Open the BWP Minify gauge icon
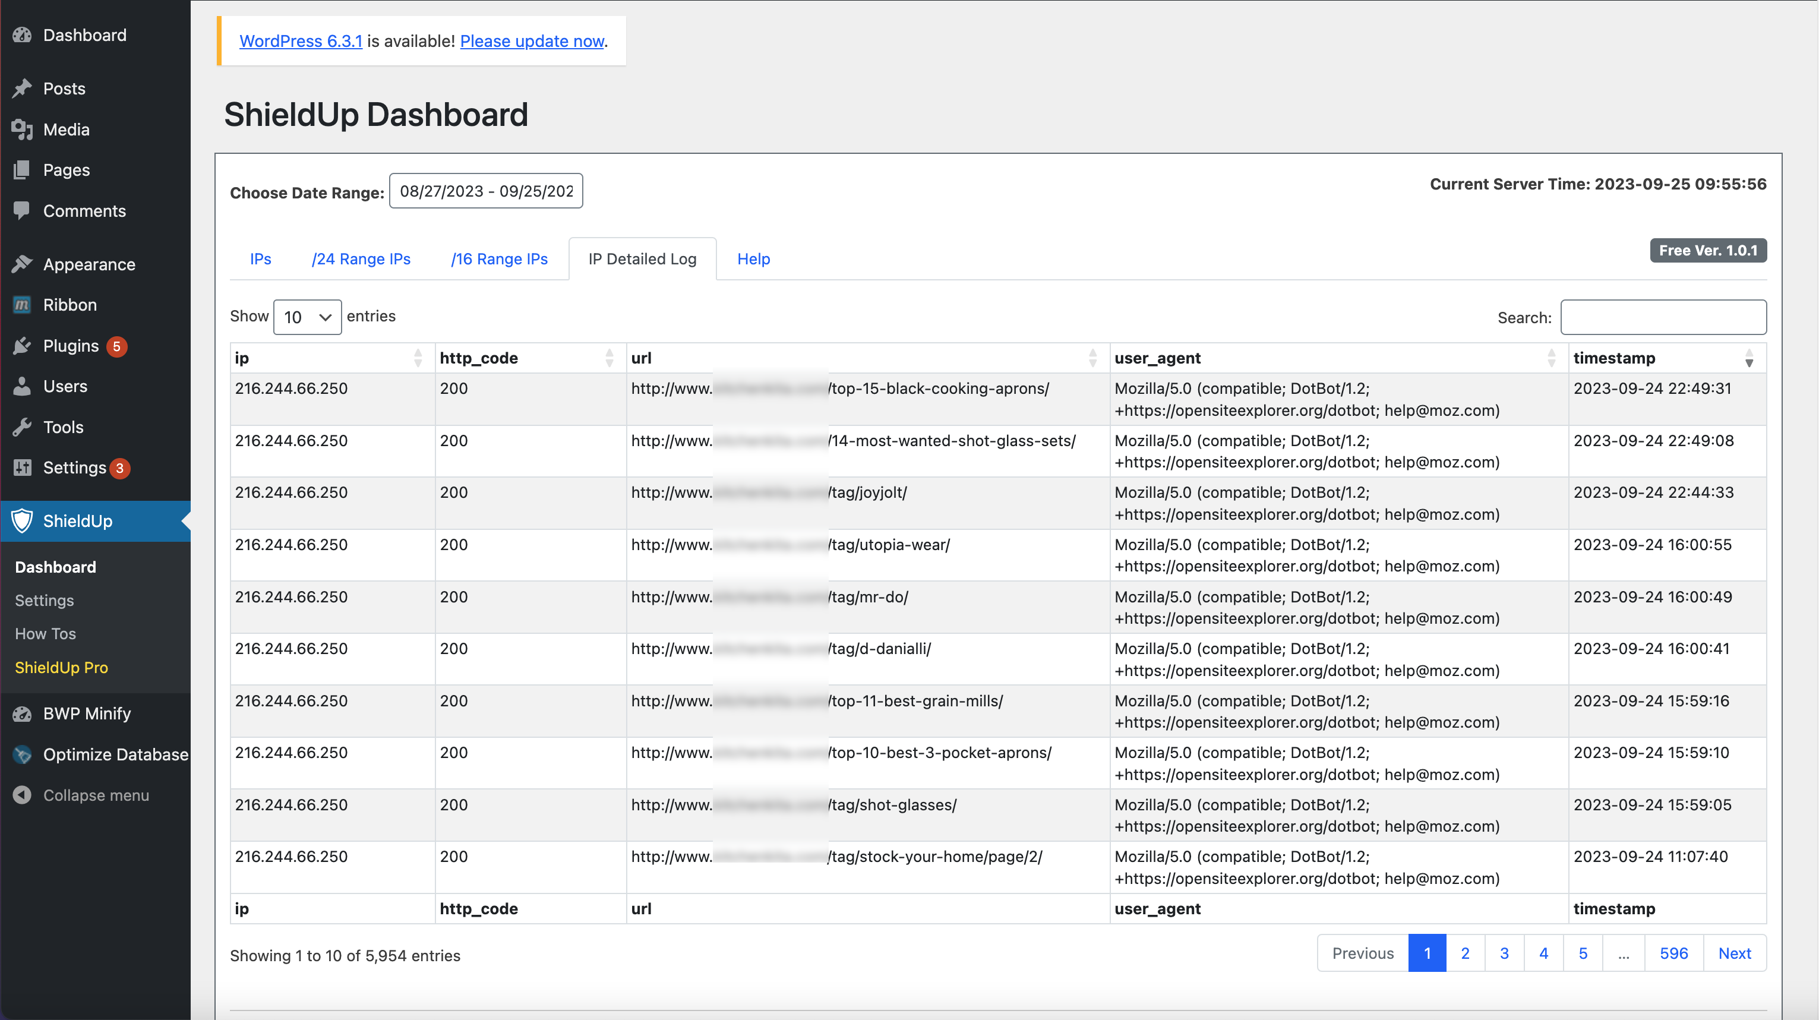The image size is (1819, 1020). [x=23, y=713]
